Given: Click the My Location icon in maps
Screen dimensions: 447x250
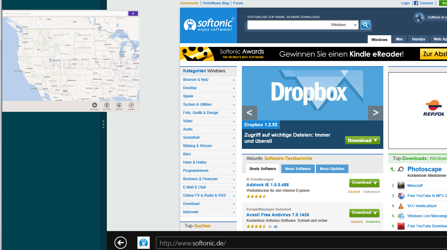Looking at the screenshot, I should coord(95,105).
